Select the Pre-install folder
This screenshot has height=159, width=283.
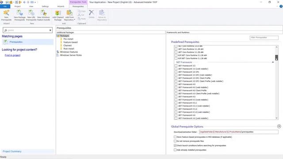(68, 39)
